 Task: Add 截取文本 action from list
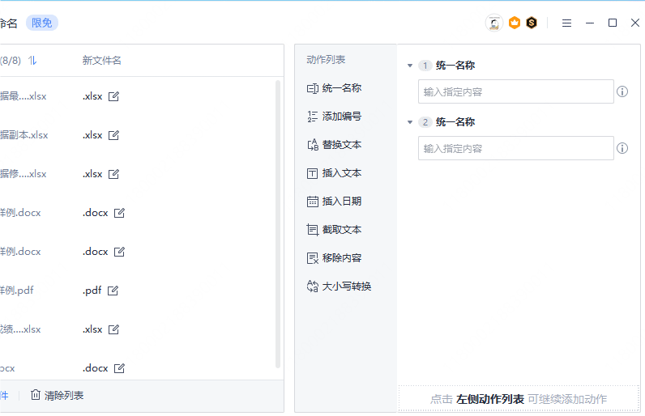(x=334, y=230)
